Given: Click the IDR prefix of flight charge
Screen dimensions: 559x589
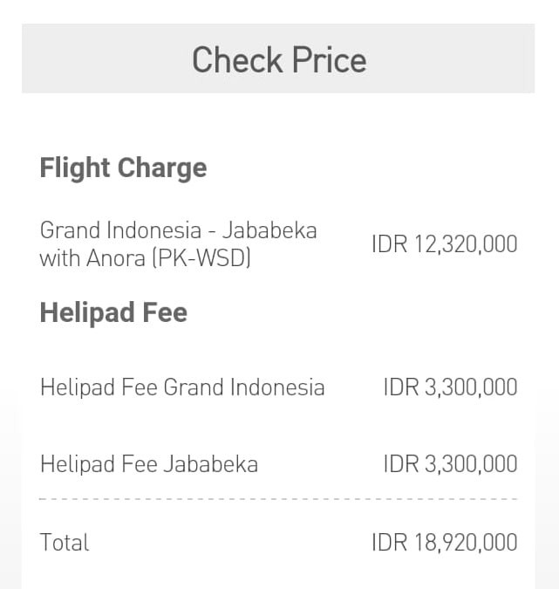Looking at the screenshot, I should click(389, 244).
